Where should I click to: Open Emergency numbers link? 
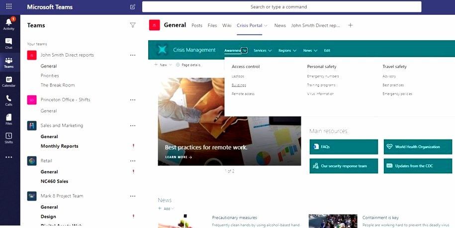[x=323, y=76]
